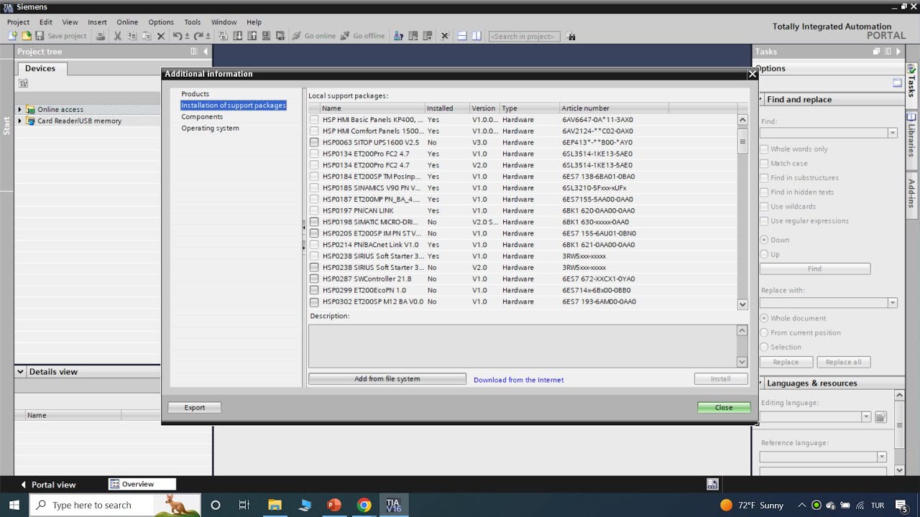920x517 pixels.
Task: Click Add from file system button
Action: click(x=387, y=379)
